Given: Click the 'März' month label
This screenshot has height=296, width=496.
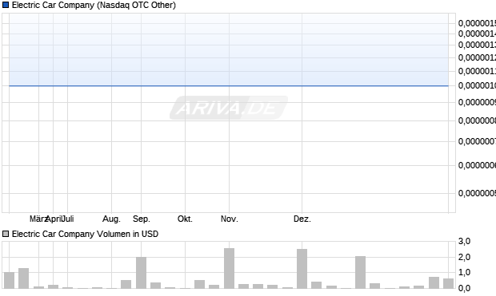Looking at the screenshot, I should pyautogui.click(x=38, y=219).
